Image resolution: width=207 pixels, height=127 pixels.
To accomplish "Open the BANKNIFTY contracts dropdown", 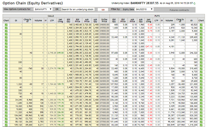I will pos(43,9).
